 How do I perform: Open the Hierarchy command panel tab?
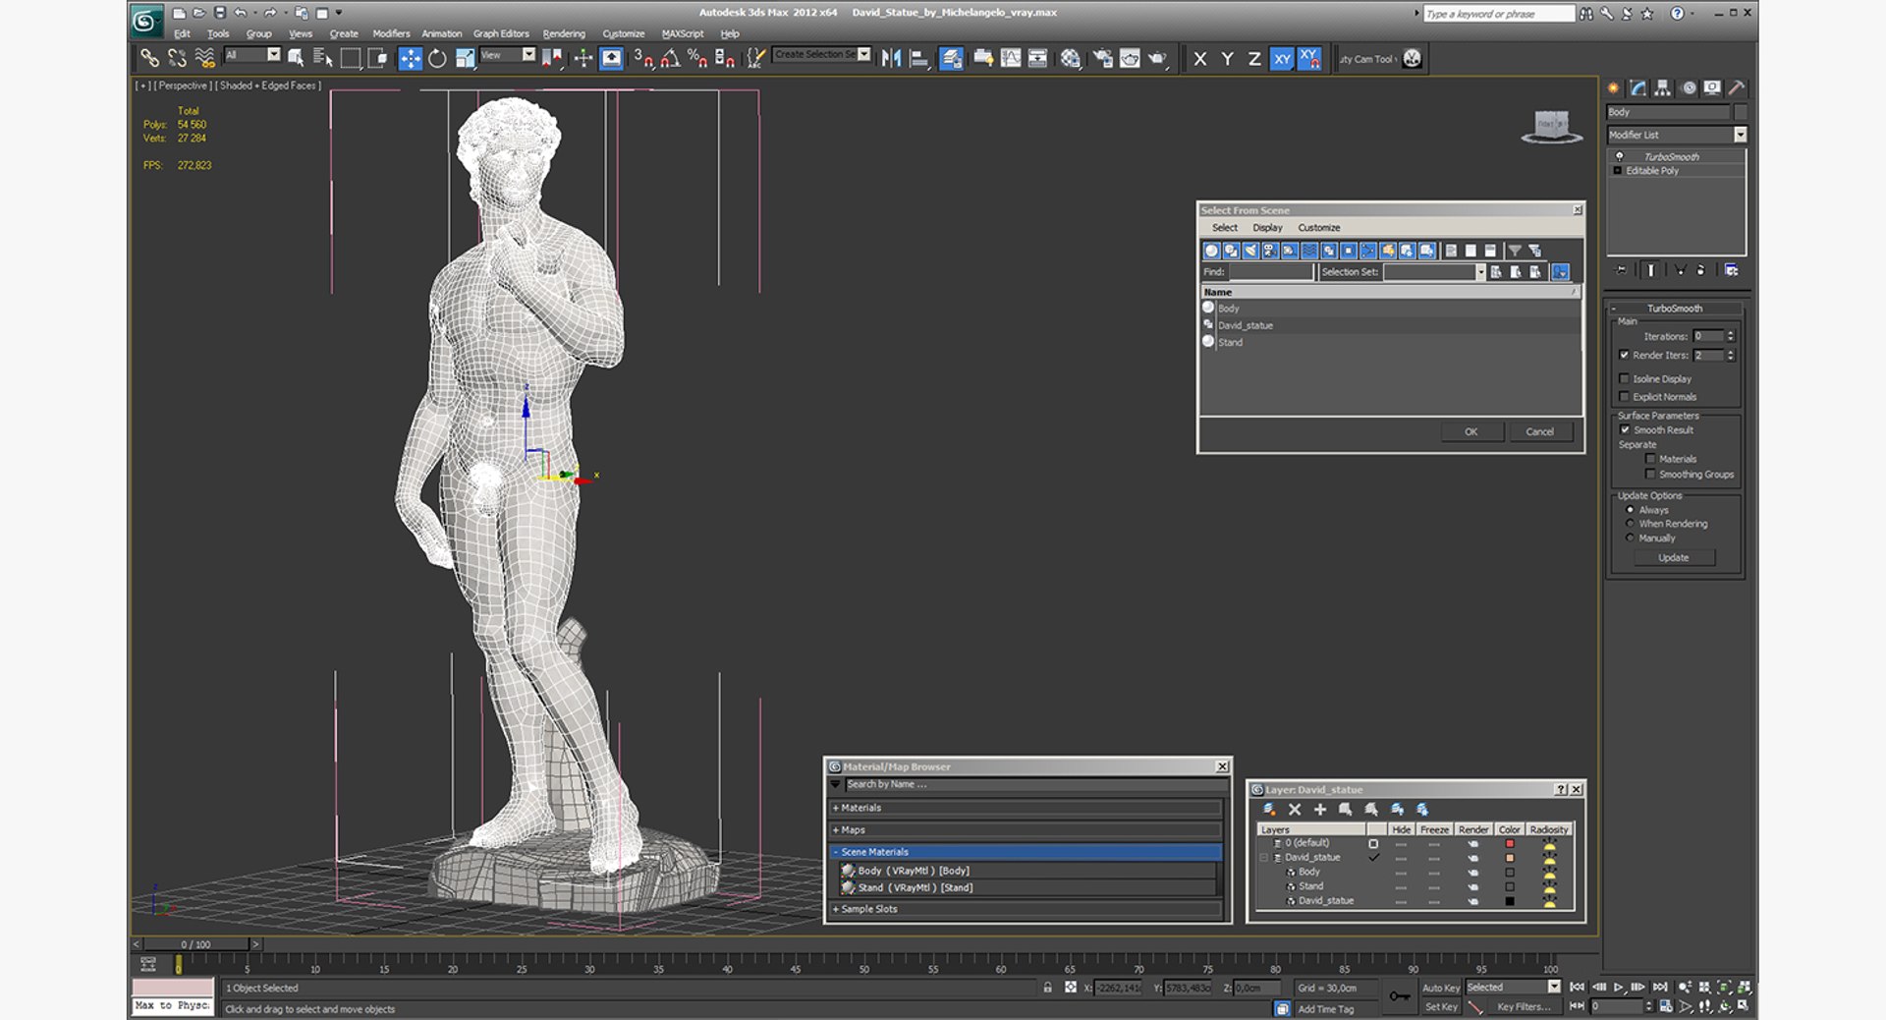[1662, 88]
